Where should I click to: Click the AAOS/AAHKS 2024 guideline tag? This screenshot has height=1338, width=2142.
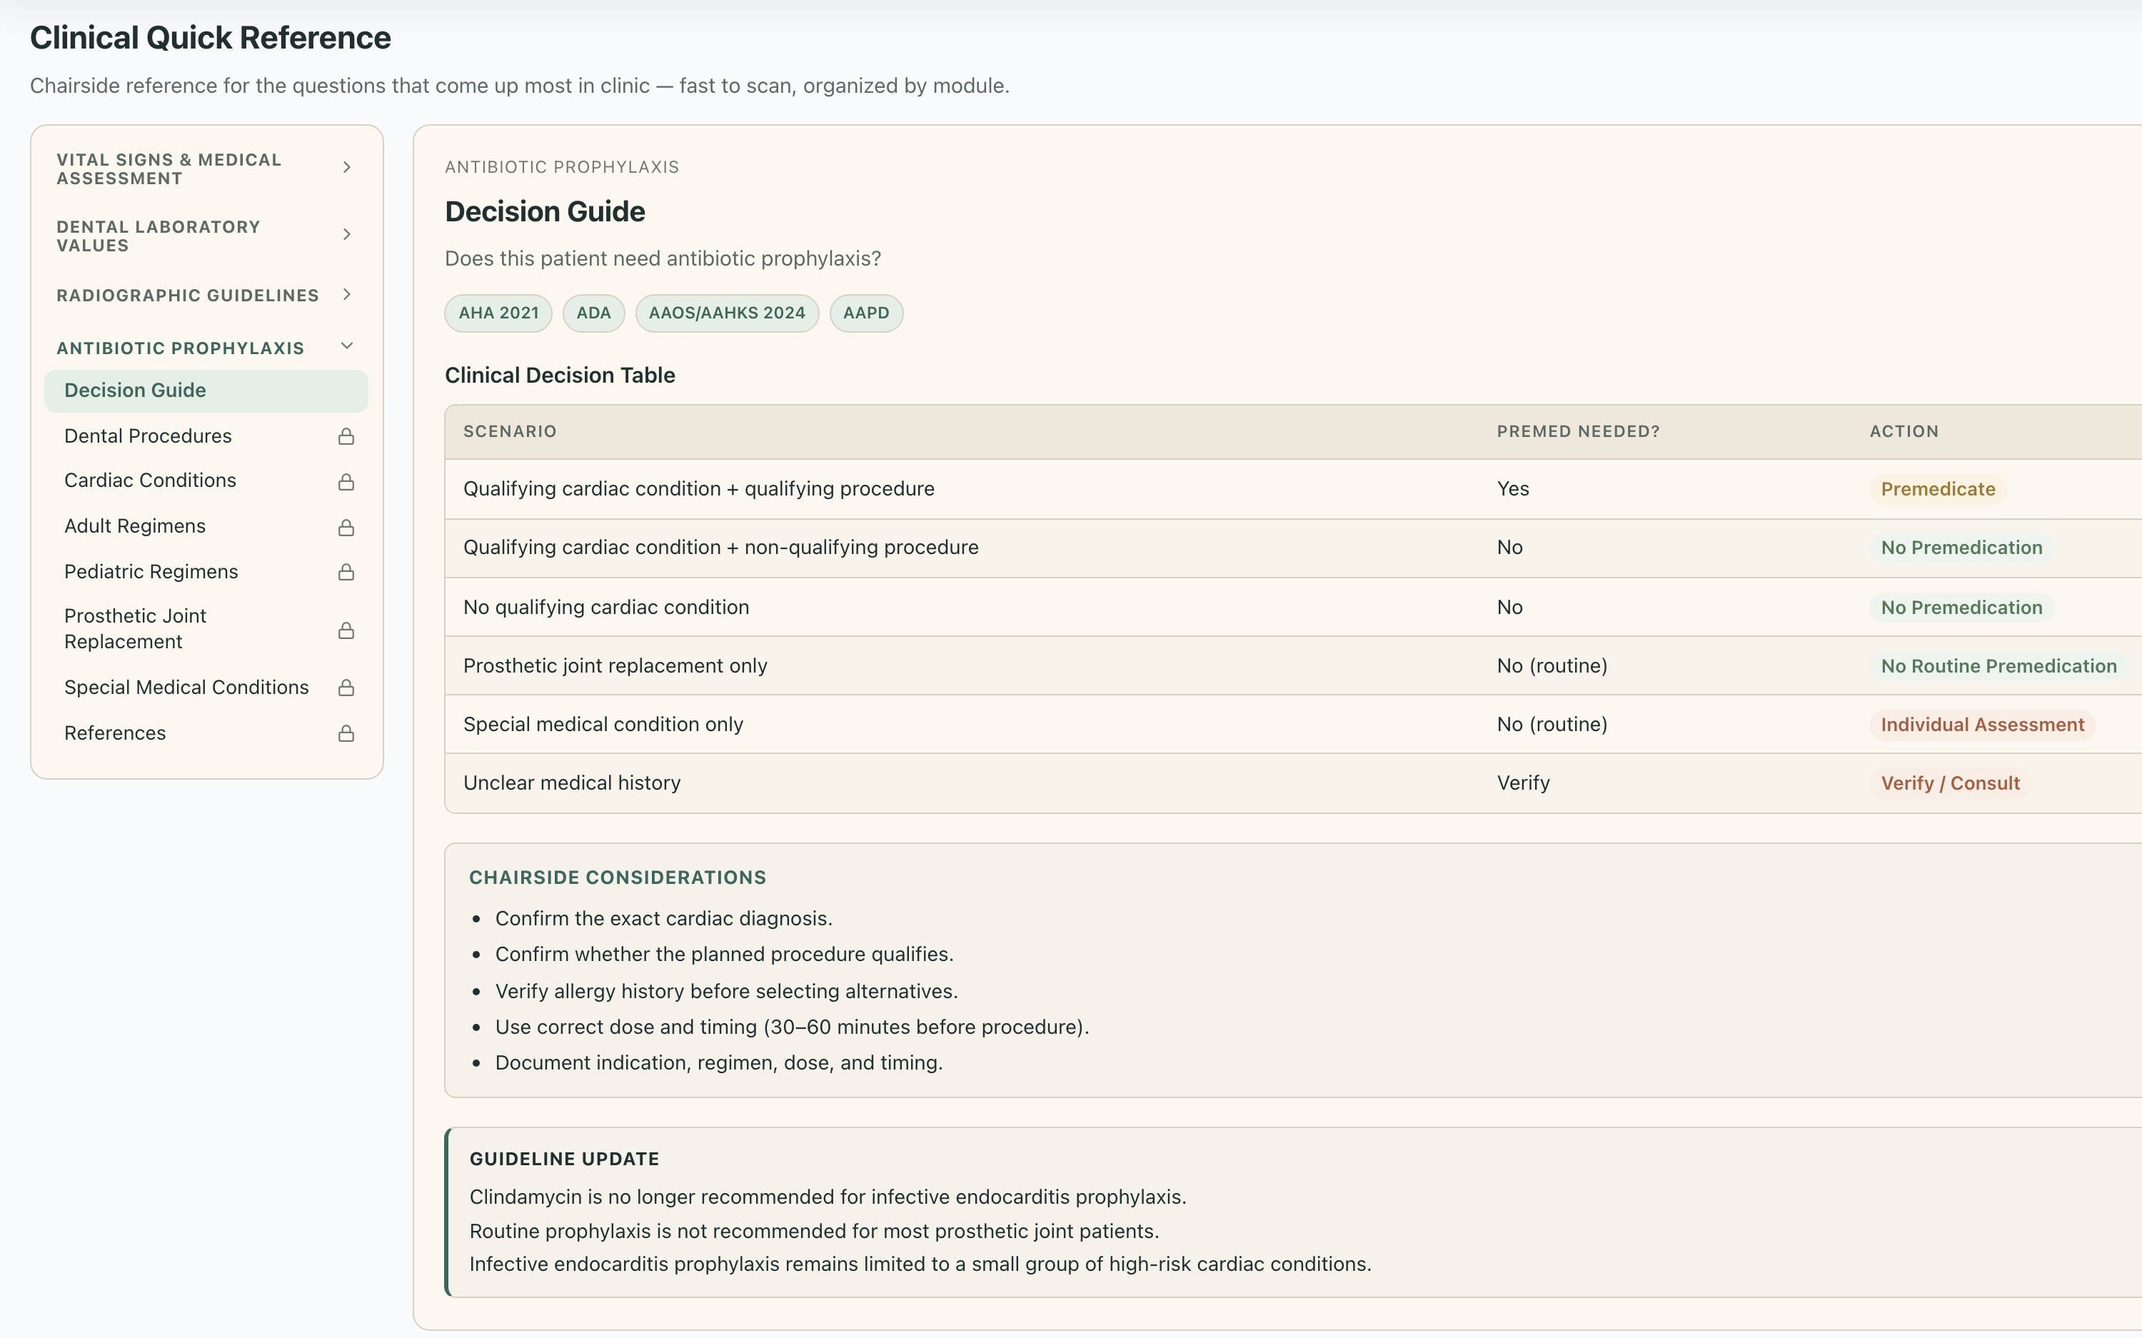coord(728,313)
